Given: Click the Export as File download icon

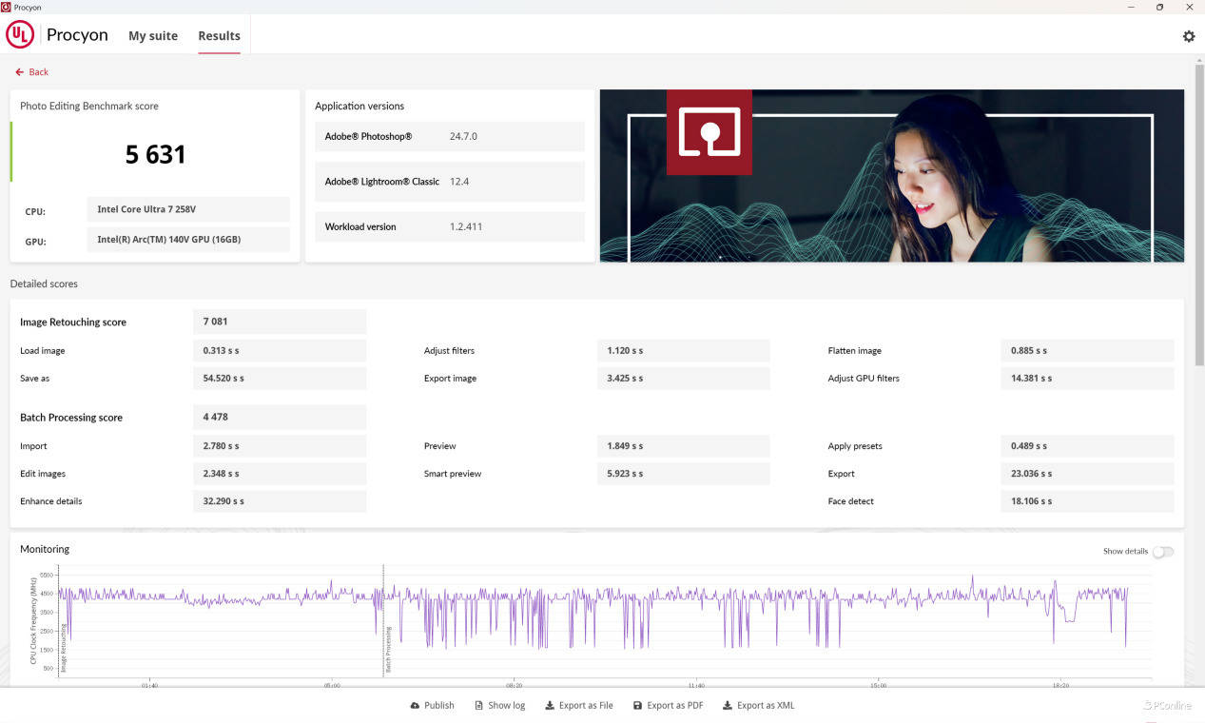Looking at the screenshot, I should pos(550,706).
